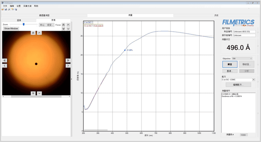Click the Show Window button
This screenshot has width=261, height=142.
pyautogui.click(x=11, y=28)
